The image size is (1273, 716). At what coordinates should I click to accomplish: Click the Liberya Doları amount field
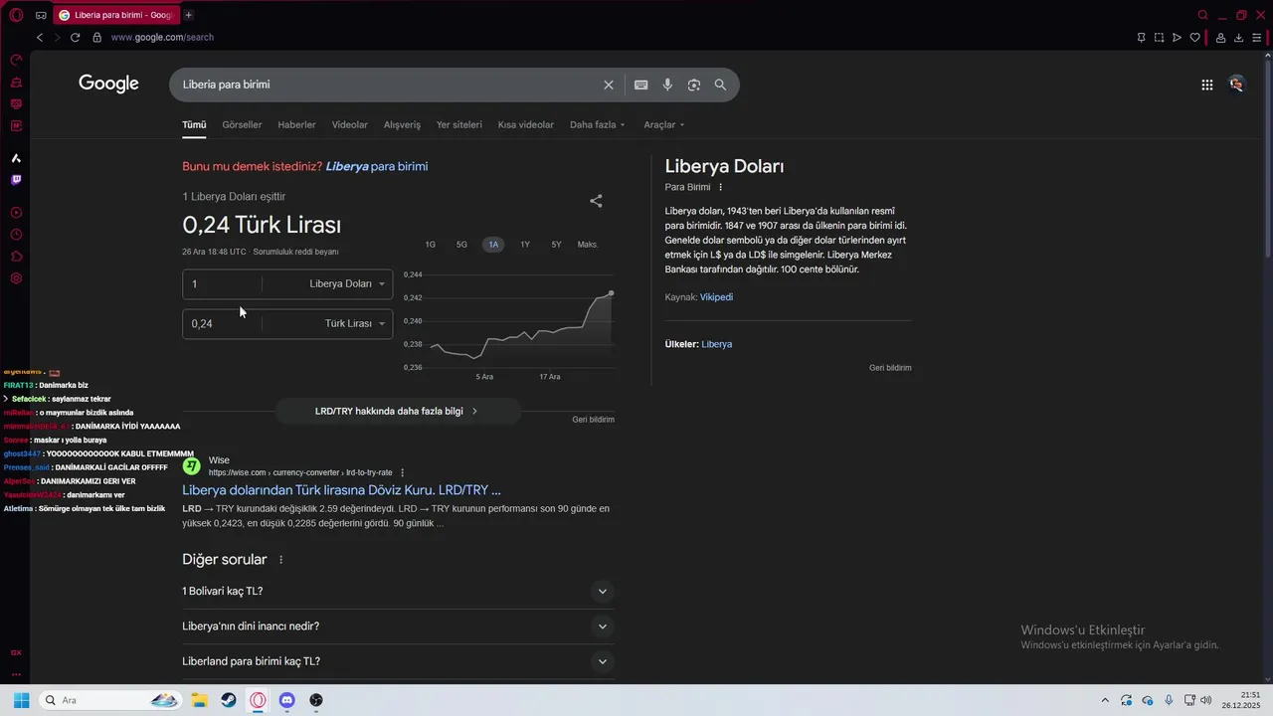click(x=223, y=283)
